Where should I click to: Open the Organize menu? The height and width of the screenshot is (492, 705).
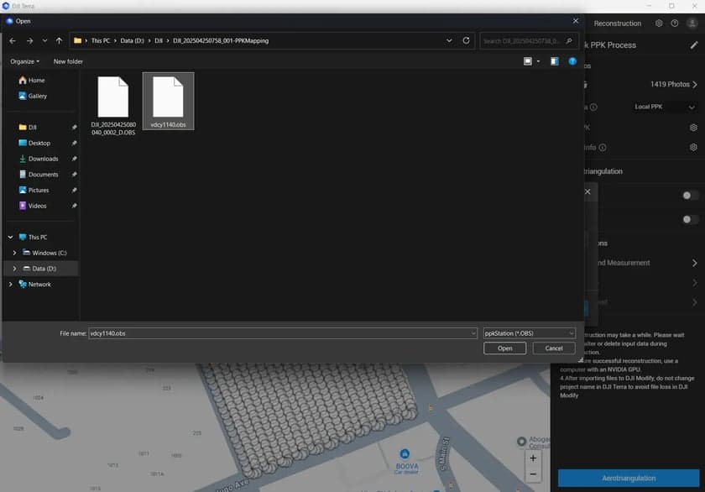click(x=25, y=61)
